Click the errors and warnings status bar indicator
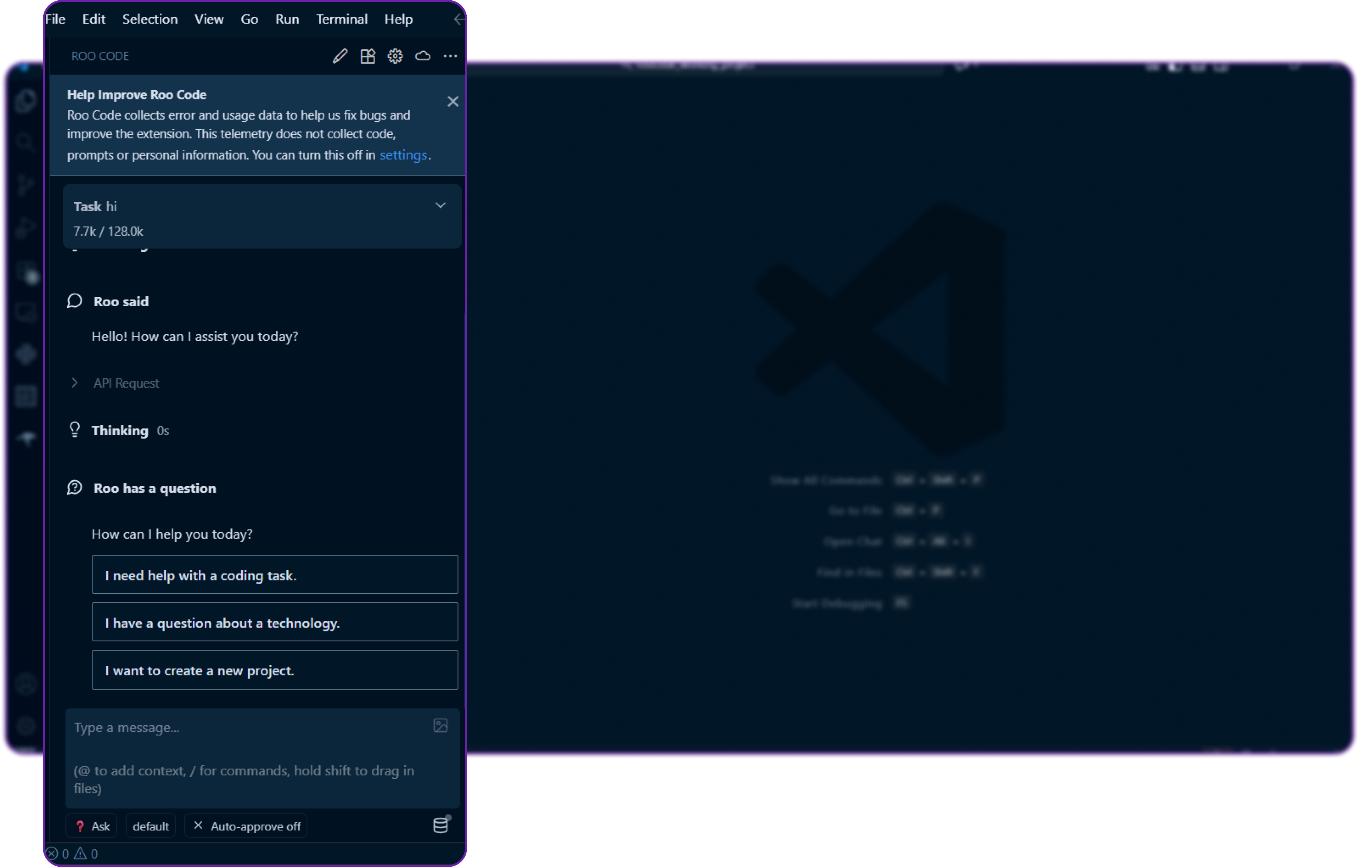Image resolution: width=1359 pixels, height=867 pixels. coord(72,853)
